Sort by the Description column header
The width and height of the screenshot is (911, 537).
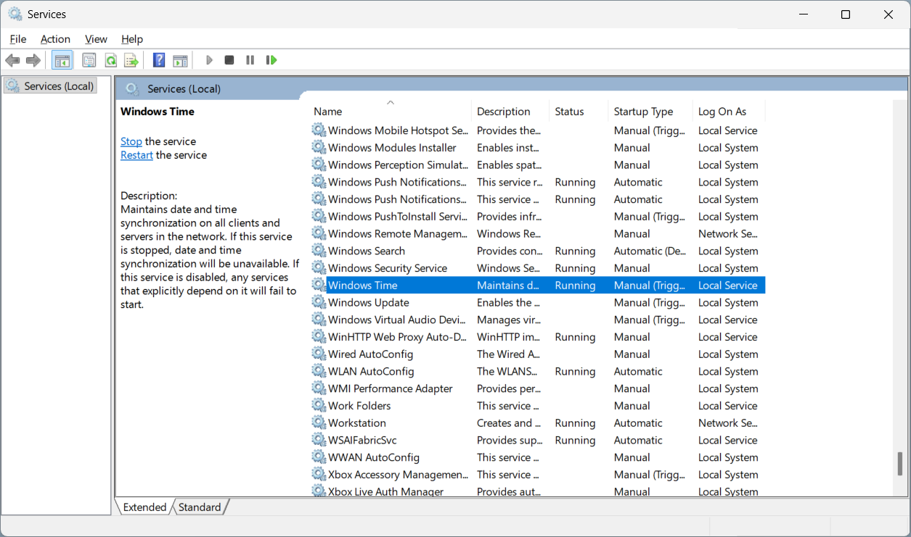510,111
